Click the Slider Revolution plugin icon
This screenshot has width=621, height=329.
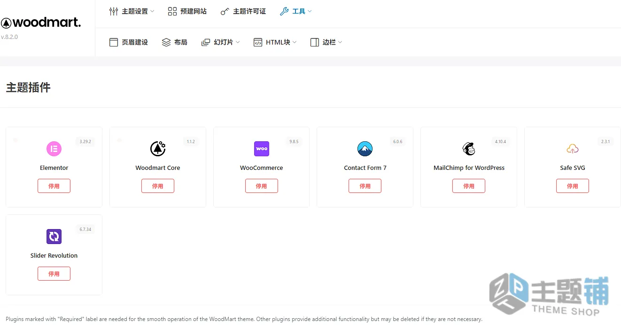point(54,237)
